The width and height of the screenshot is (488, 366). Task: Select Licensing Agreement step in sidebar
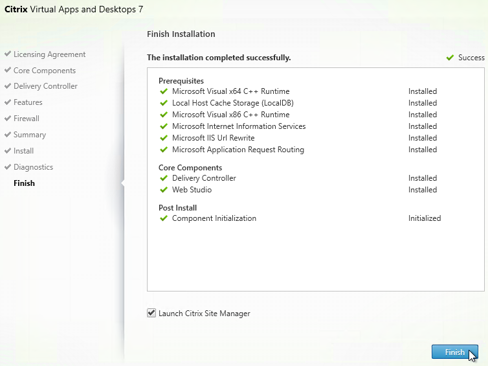tap(49, 54)
